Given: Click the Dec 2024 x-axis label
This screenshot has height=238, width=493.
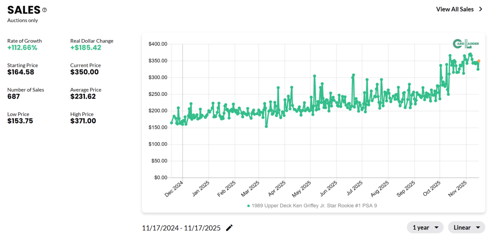Looking at the screenshot, I should click(174, 188).
